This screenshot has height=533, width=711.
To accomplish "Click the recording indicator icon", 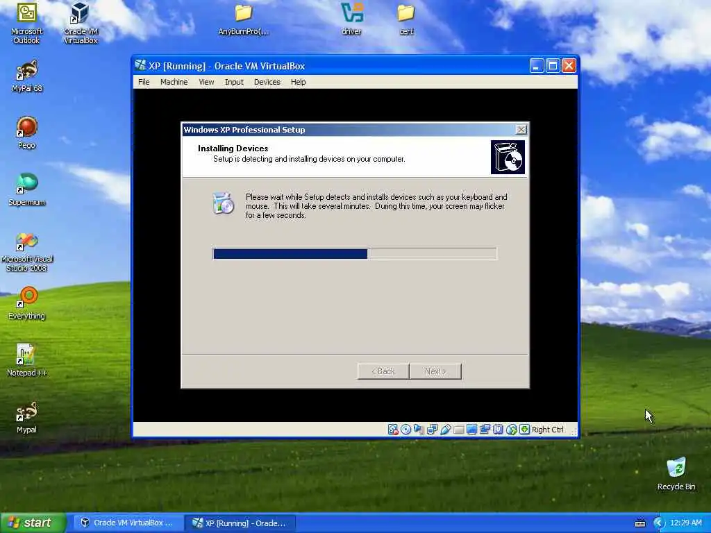I will pos(485,429).
